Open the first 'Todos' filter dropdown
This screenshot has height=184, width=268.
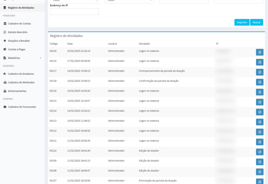tap(74, 1)
